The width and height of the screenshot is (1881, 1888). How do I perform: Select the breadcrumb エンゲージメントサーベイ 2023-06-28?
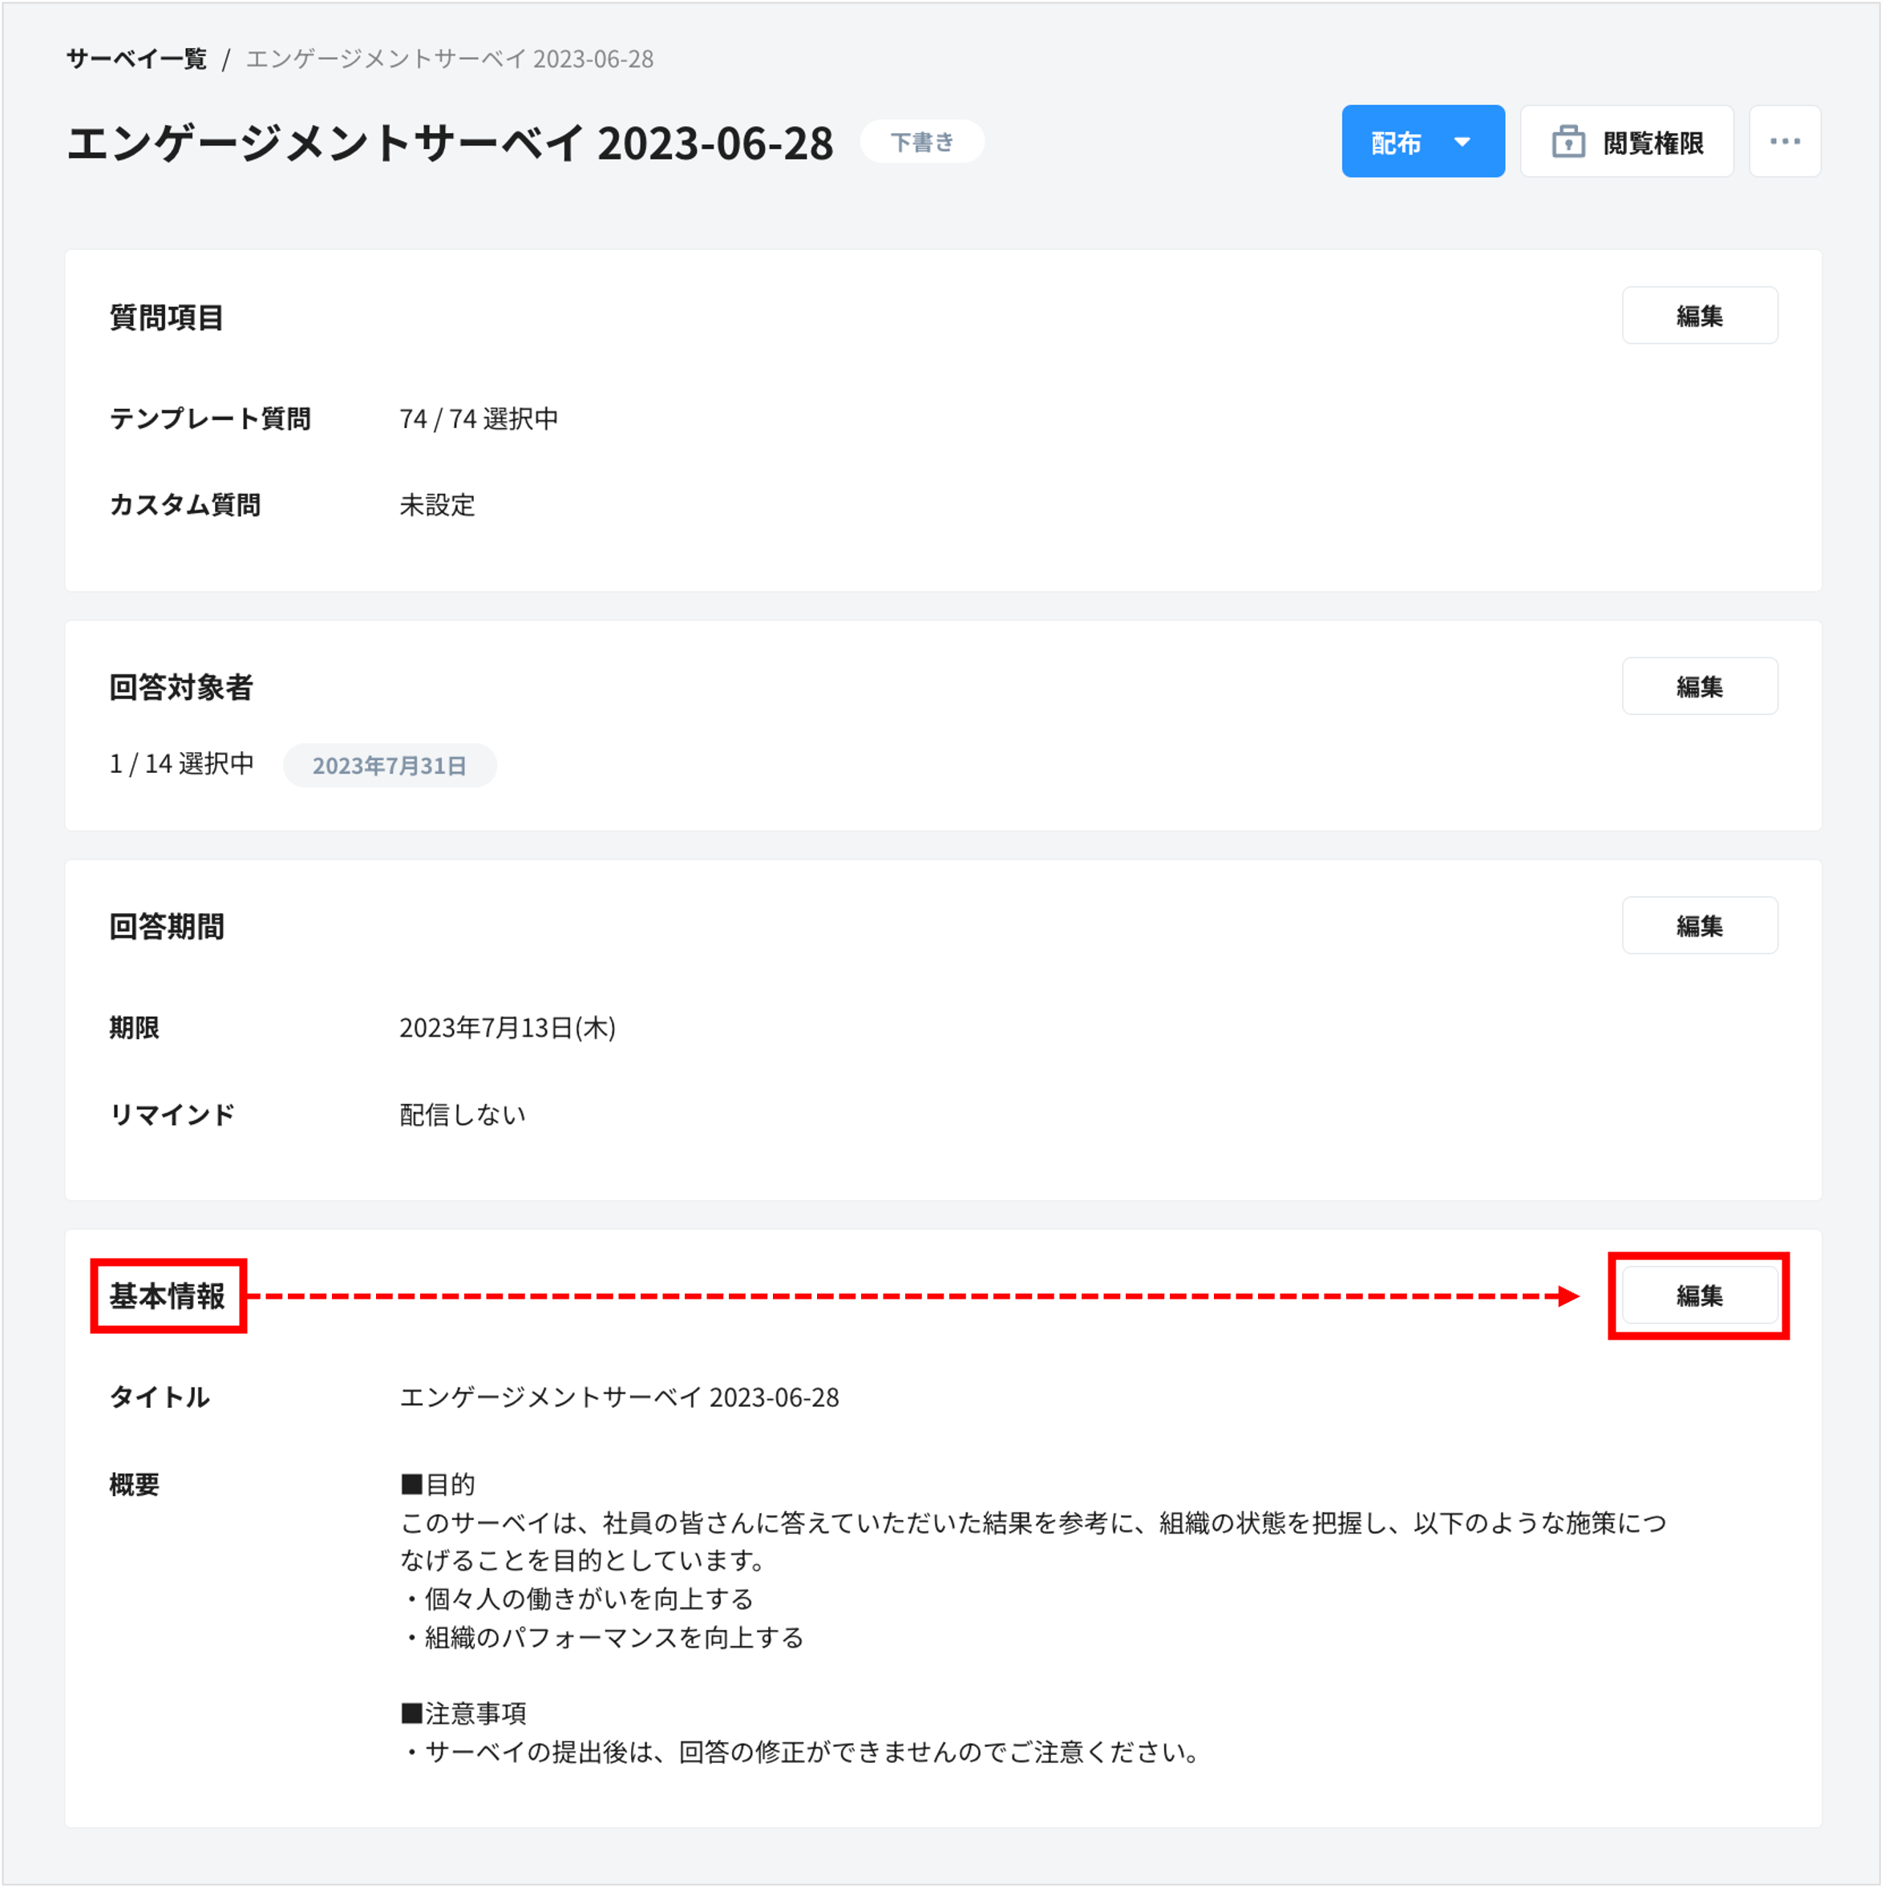pos(451,59)
